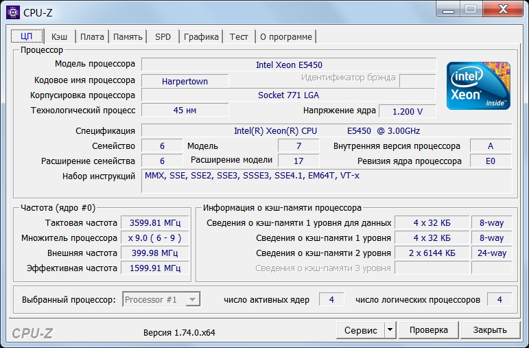Open the Память tab
529x348 pixels.
point(128,36)
